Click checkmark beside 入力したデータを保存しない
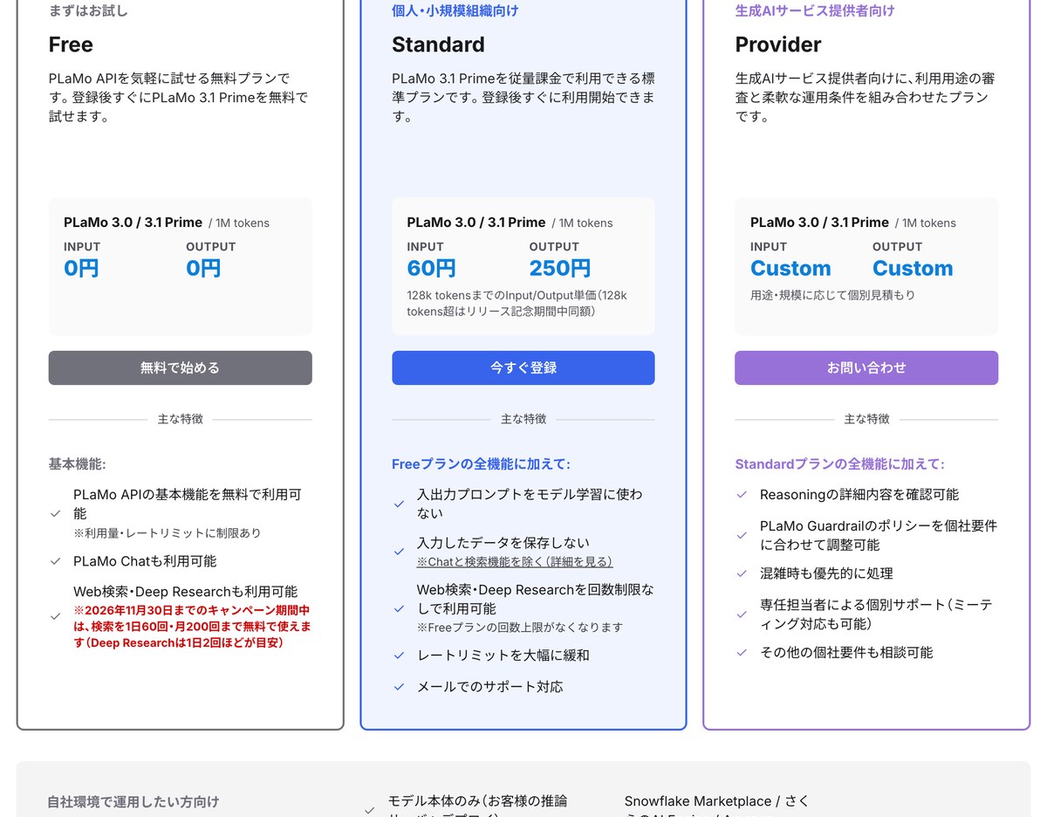Viewport: 1047px width, 817px height. 399,552
